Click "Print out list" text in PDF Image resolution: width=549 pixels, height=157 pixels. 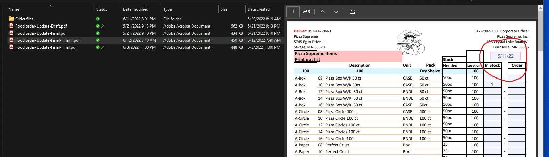(x=307, y=60)
